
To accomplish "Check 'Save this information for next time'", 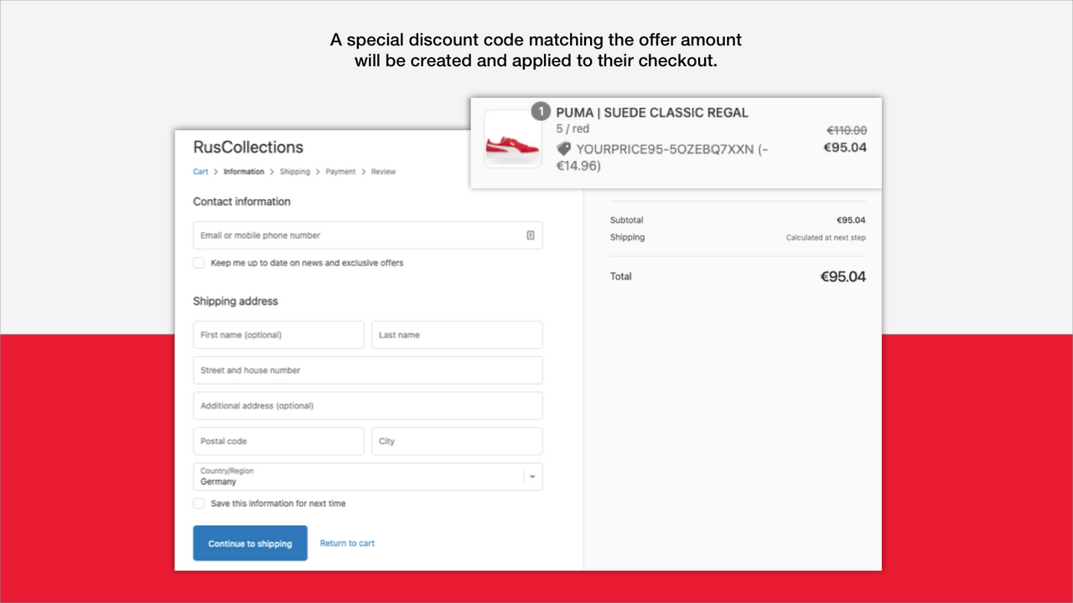I will (x=199, y=503).
